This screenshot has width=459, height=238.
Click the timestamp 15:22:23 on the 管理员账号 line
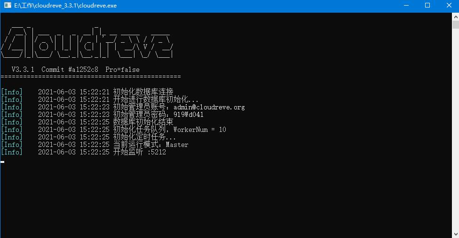95,107
